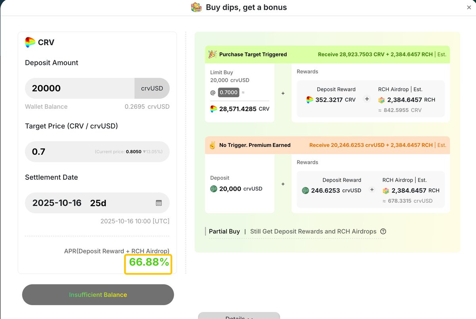Open the settlement date calendar icon
This screenshot has width=476, height=319.
click(x=159, y=203)
